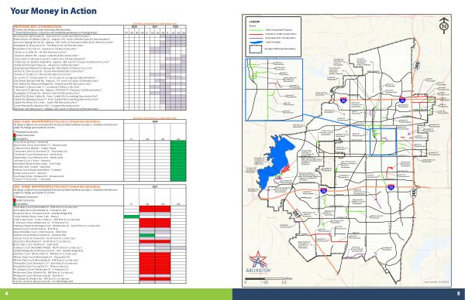Viewport: 465px width, 300px height.
Task: Click the green completed-projects line in map legend
Action: click(256, 30)
